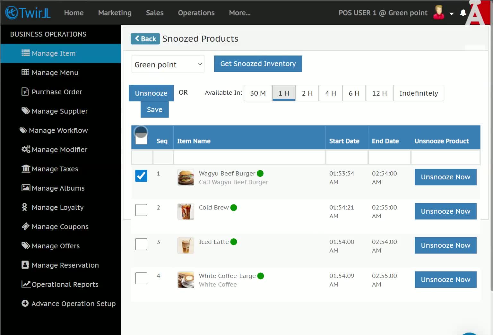
Task: Uncheck the Wagyu Beef Burger checkbox
Action: 141,176
